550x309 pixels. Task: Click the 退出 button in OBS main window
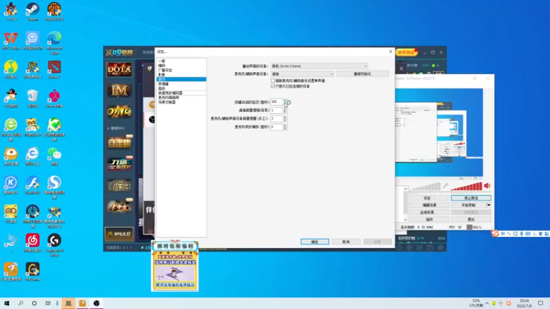(x=471, y=219)
